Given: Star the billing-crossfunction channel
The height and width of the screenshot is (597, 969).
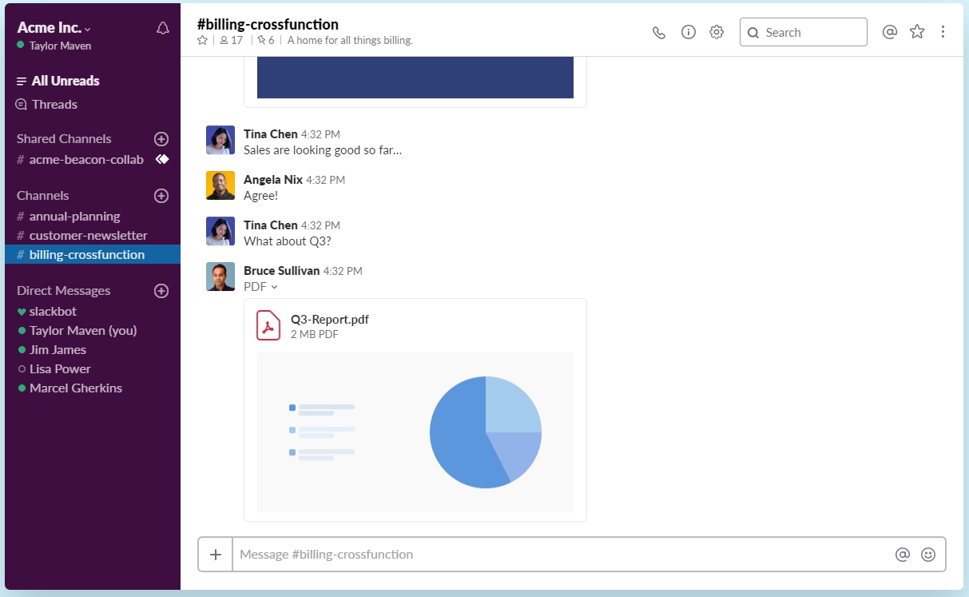Looking at the screenshot, I should [x=202, y=39].
